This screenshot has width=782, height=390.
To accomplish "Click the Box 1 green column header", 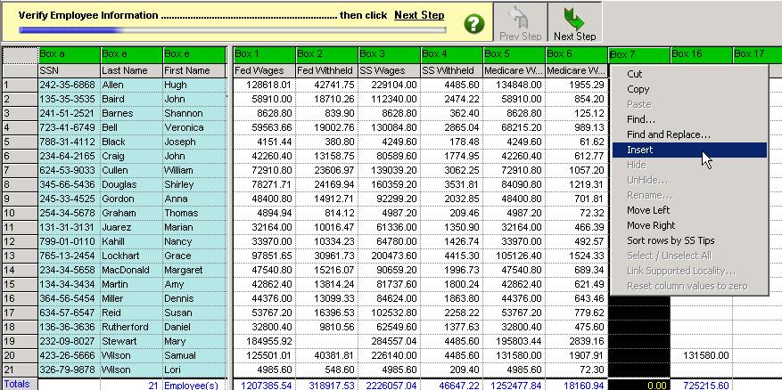I will coord(263,54).
